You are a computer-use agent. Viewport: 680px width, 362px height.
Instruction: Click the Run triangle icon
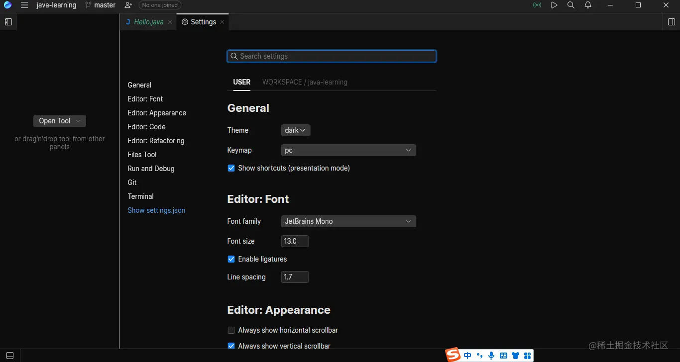(x=554, y=5)
